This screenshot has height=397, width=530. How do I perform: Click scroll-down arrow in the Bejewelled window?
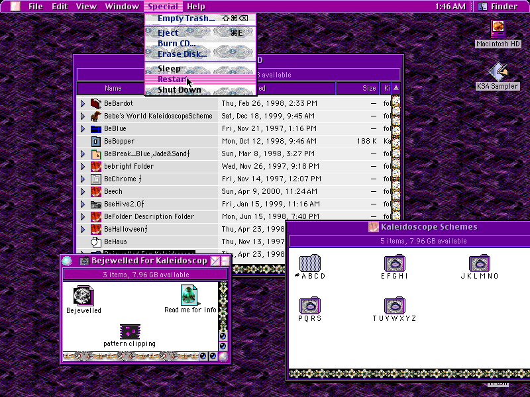click(x=223, y=346)
